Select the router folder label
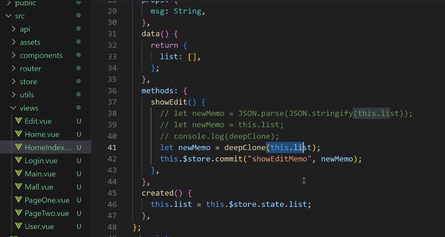Viewport: 445px width, 237px height. (30, 69)
